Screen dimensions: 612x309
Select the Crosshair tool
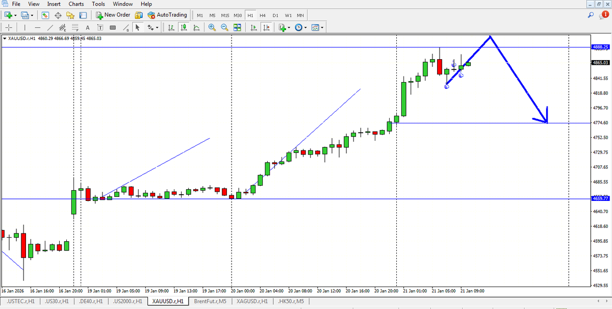coord(9,28)
